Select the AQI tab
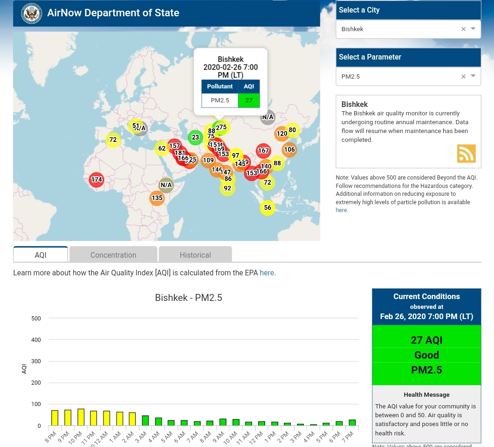This screenshot has height=447, width=494. pyautogui.click(x=41, y=255)
